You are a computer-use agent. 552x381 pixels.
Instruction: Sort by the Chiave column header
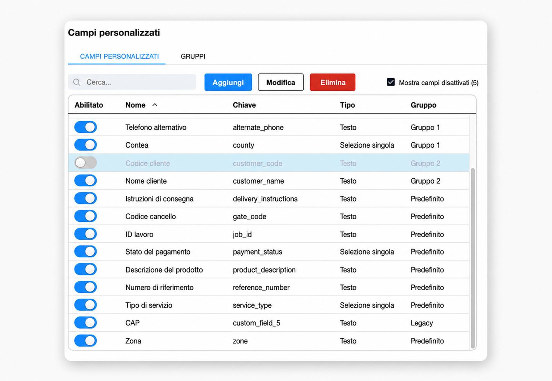click(244, 105)
